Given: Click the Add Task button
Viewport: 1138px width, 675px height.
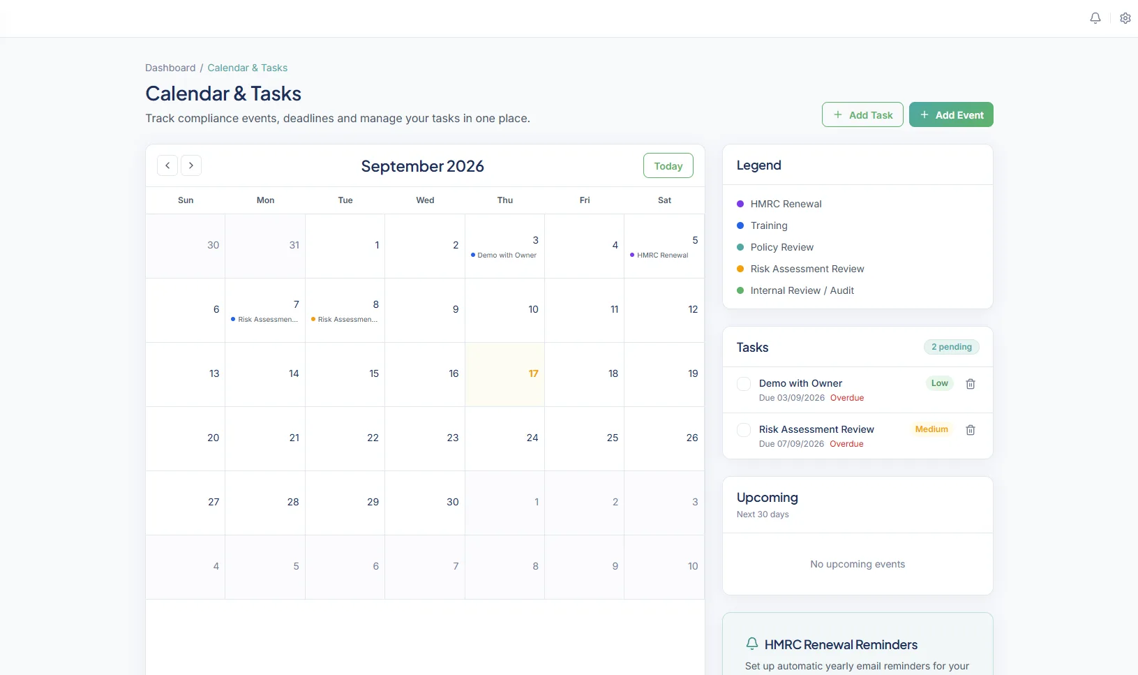Looking at the screenshot, I should coord(862,114).
